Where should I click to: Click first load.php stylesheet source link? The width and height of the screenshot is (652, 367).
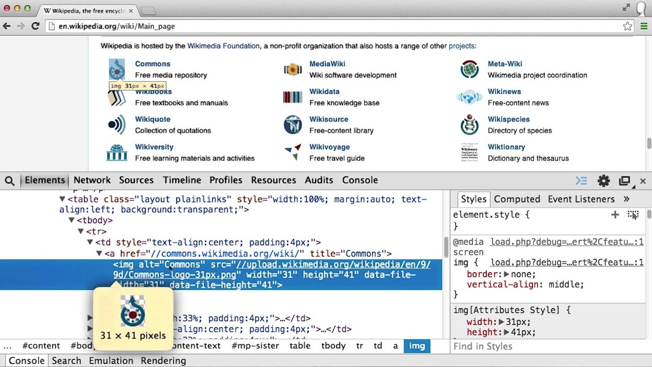pyautogui.click(x=567, y=242)
